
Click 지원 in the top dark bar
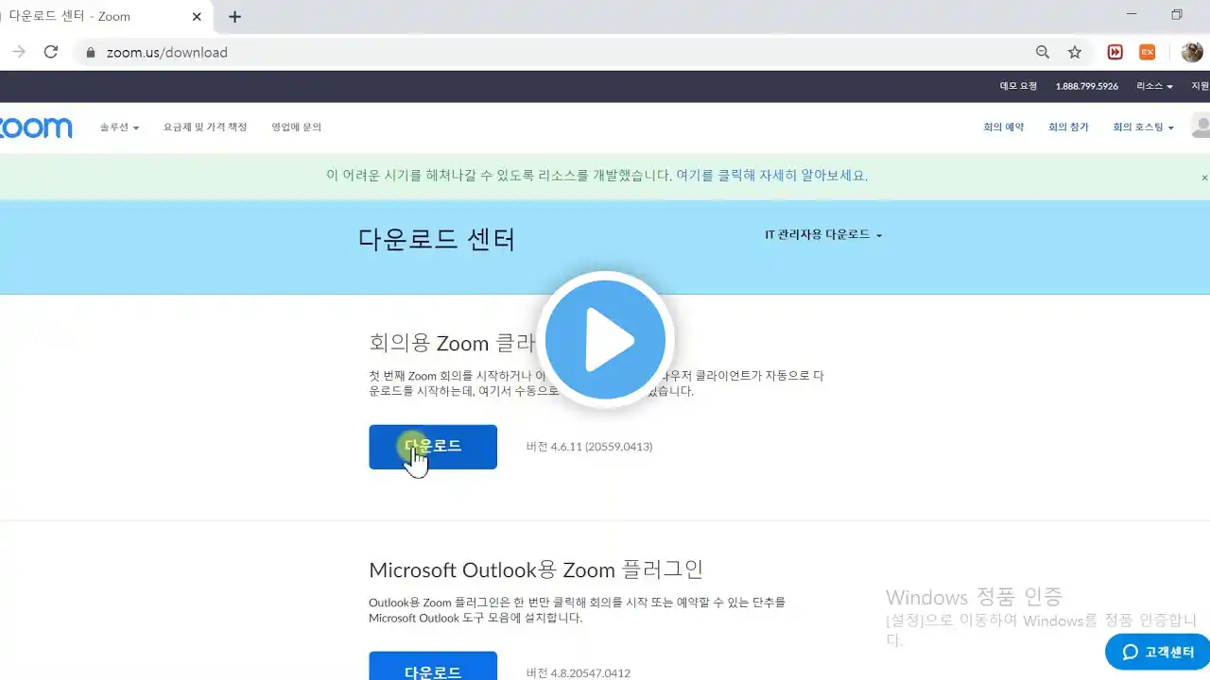point(1200,86)
